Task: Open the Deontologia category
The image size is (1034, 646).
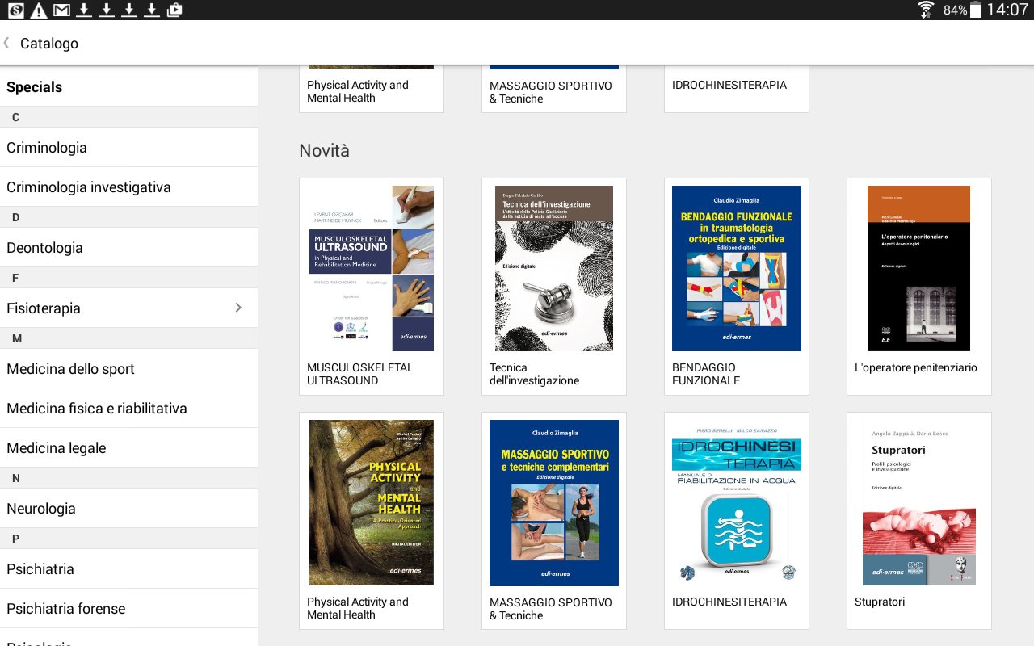Action: tap(128, 247)
